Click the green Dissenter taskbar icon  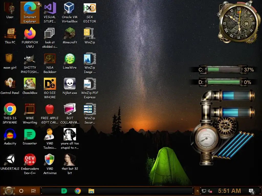(x=64, y=191)
